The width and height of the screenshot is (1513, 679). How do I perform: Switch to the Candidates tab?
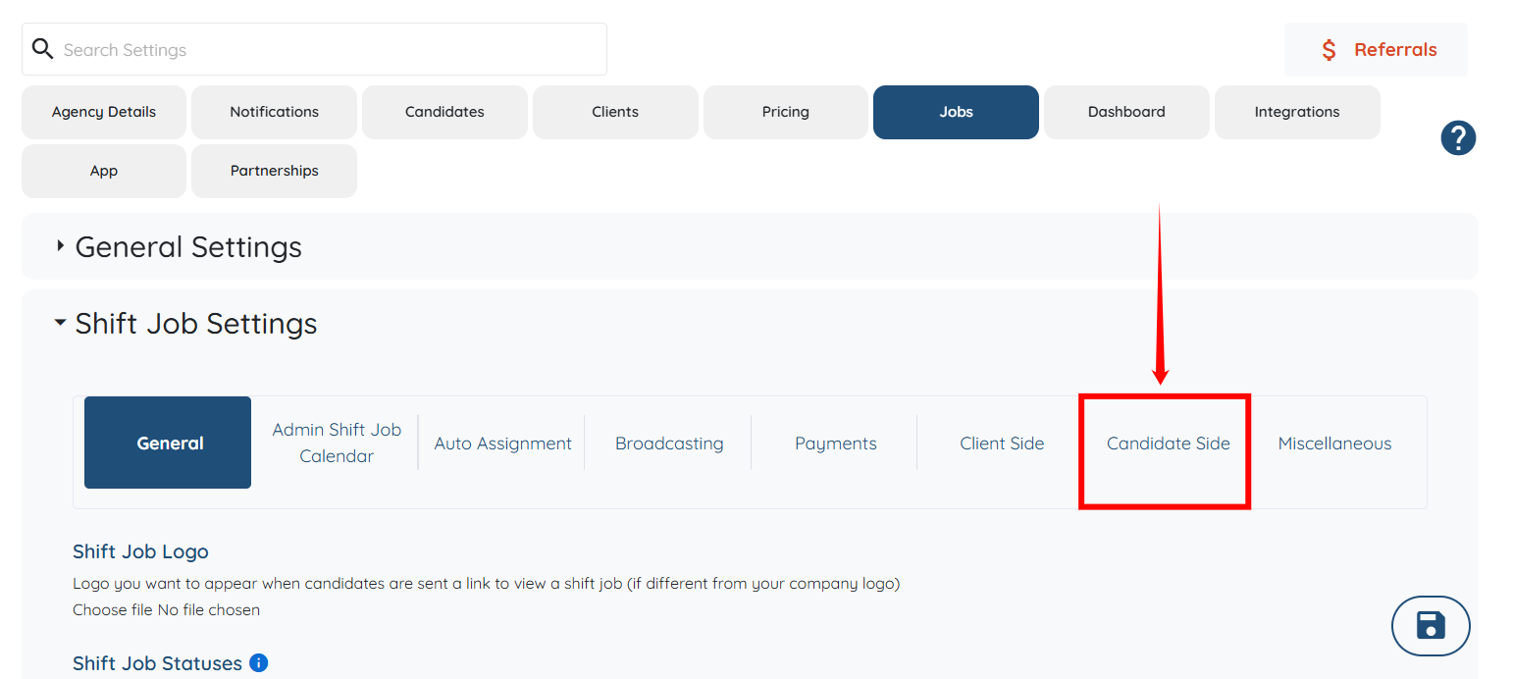(x=444, y=112)
